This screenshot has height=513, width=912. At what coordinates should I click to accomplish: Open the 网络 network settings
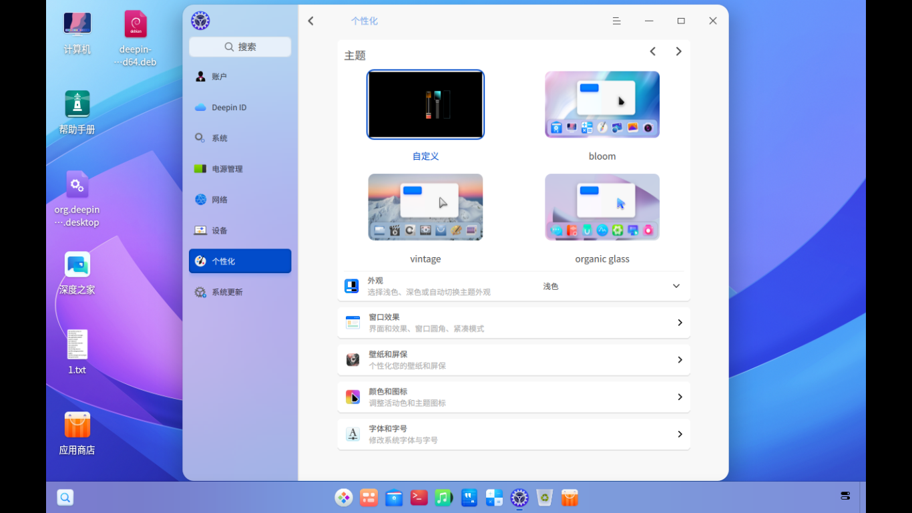(240, 200)
